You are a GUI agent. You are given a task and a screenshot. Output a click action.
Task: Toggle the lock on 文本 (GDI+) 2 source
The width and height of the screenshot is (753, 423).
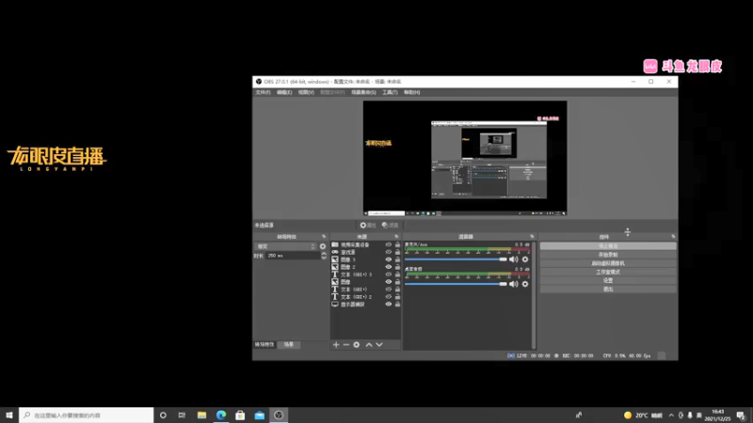tap(397, 297)
